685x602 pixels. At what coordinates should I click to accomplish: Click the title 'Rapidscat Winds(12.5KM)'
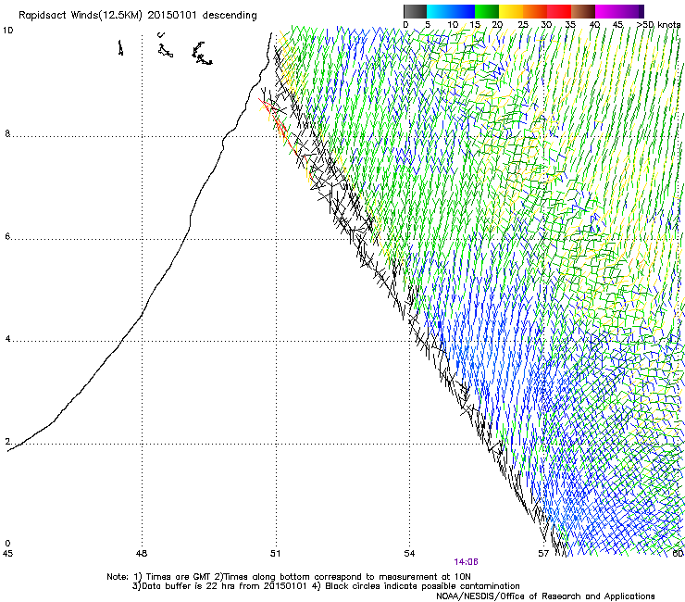[81, 16]
